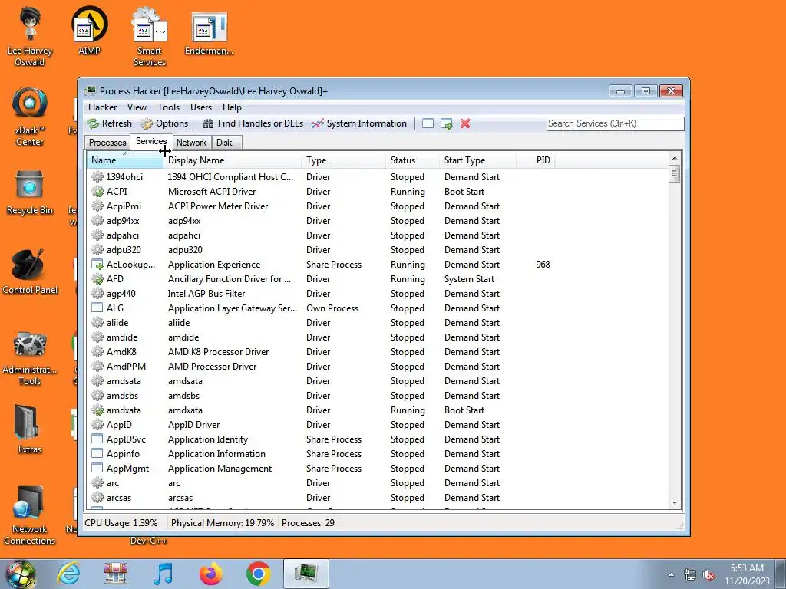
Task: Open System Information from toolbar
Action: coord(359,123)
